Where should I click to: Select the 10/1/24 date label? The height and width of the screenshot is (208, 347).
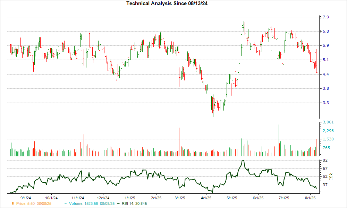click(51, 198)
